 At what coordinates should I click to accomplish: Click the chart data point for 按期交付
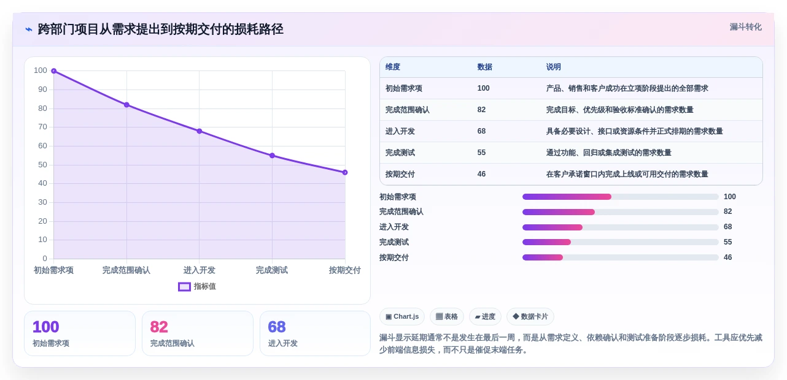pyautogui.click(x=345, y=172)
